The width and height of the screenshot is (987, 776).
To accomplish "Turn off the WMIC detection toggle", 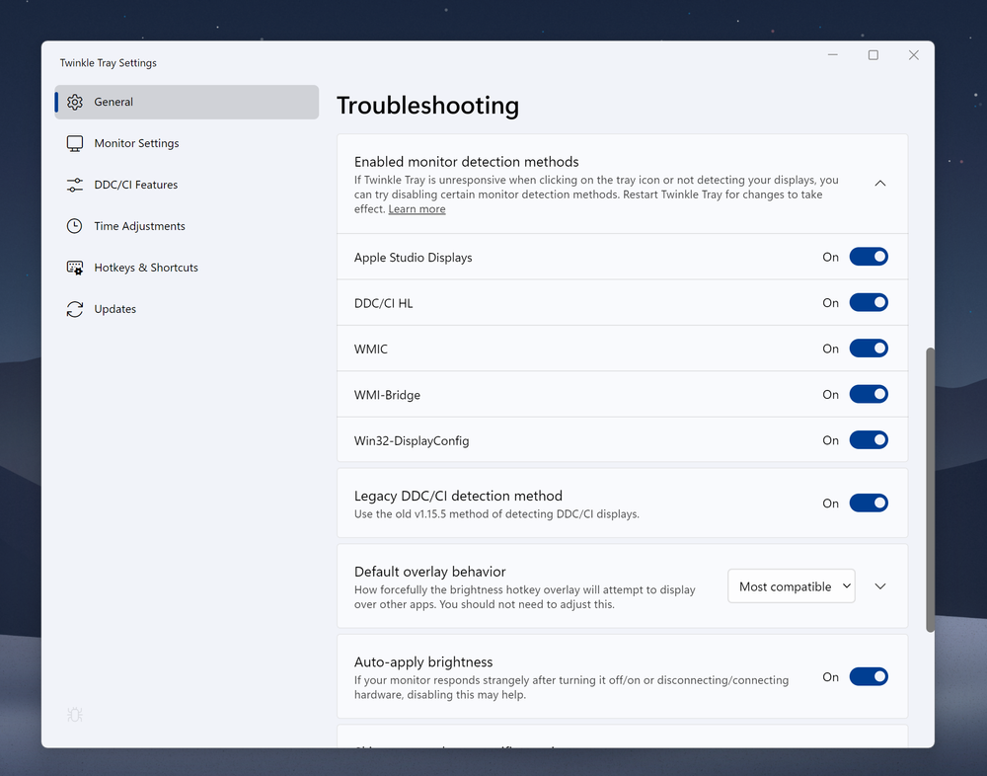I will [869, 349].
